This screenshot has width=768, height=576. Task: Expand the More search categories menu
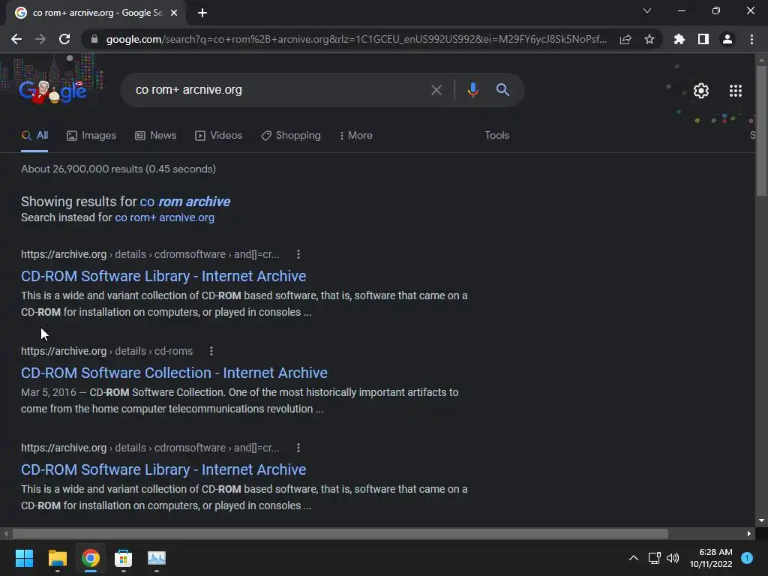tap(356, 136)
